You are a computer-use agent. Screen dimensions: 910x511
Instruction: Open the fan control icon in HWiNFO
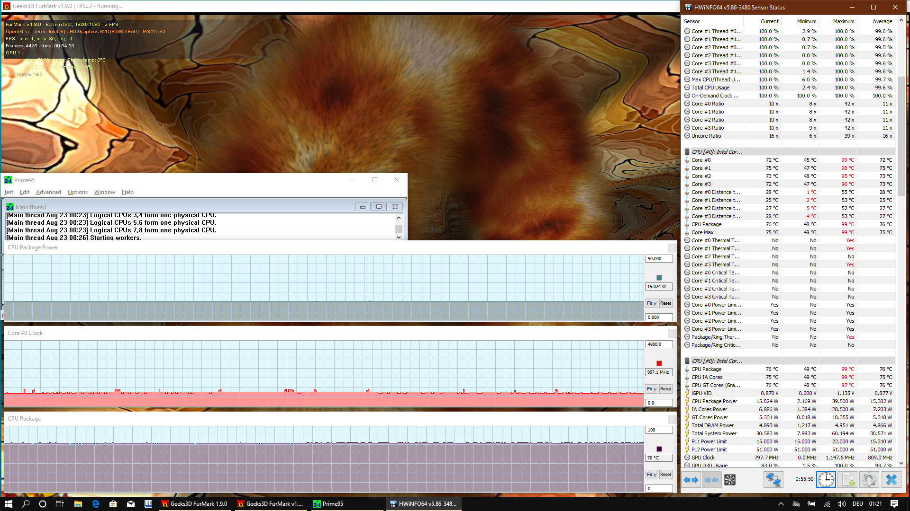[x=730, y=480]
